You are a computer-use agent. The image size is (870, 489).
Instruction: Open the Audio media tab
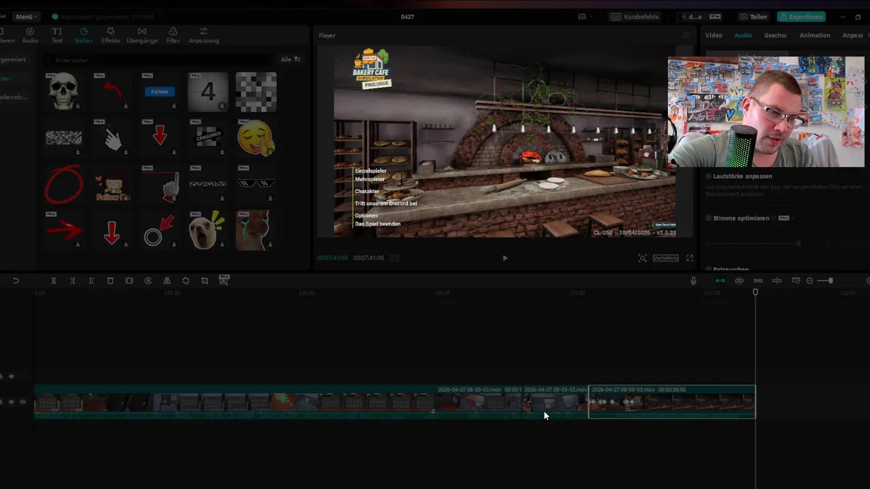30,35
